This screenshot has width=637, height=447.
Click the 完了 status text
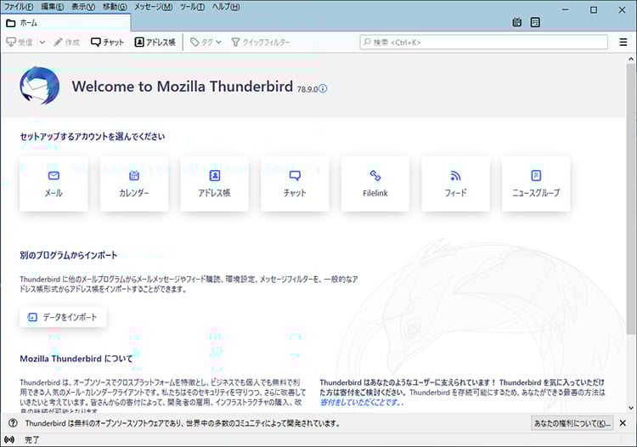coord(32,439)
